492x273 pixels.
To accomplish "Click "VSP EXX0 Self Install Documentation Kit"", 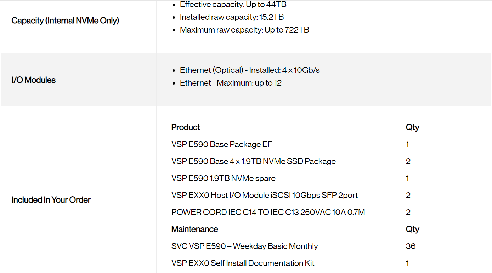I will coord(243,263).
